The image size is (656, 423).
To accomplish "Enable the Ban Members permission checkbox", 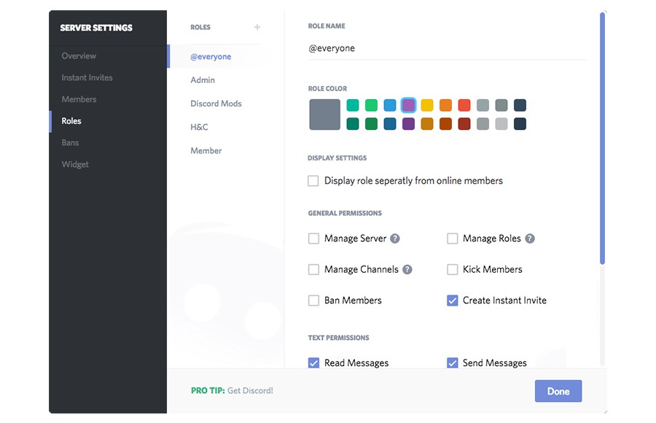I will [313, 300].
